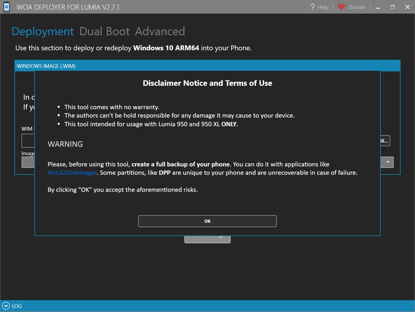Click 'This tool comes with no warranty.' line
415x312 pixels.
112,107
